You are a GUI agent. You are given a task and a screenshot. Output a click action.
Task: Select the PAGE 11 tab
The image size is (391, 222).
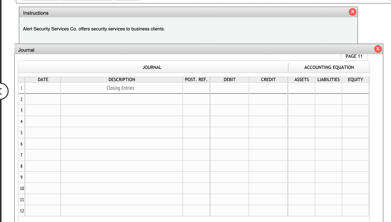click(x=354, y=56)
